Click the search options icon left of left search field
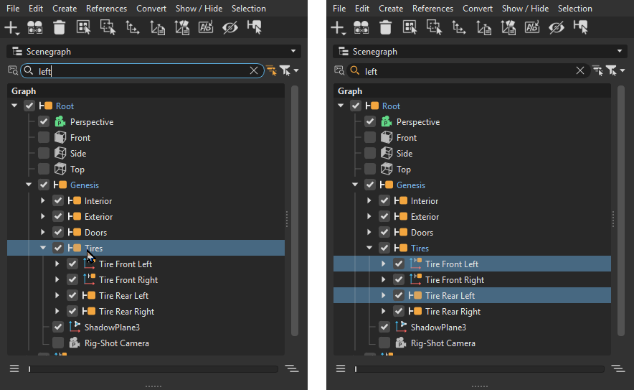The width and height of the screenshot is (634, 390). coord(12,70)
